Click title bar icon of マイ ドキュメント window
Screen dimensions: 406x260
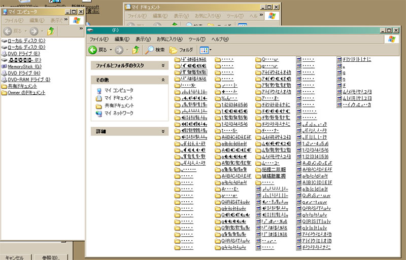(128, 7)
